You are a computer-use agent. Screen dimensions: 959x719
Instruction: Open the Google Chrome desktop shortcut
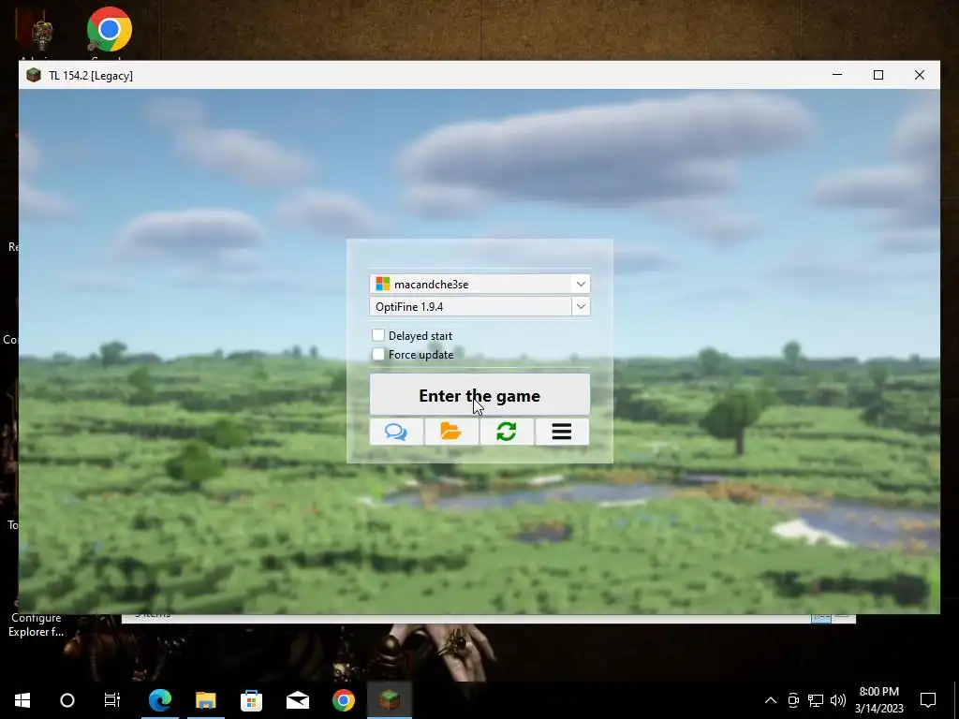[x=109, y=33]
